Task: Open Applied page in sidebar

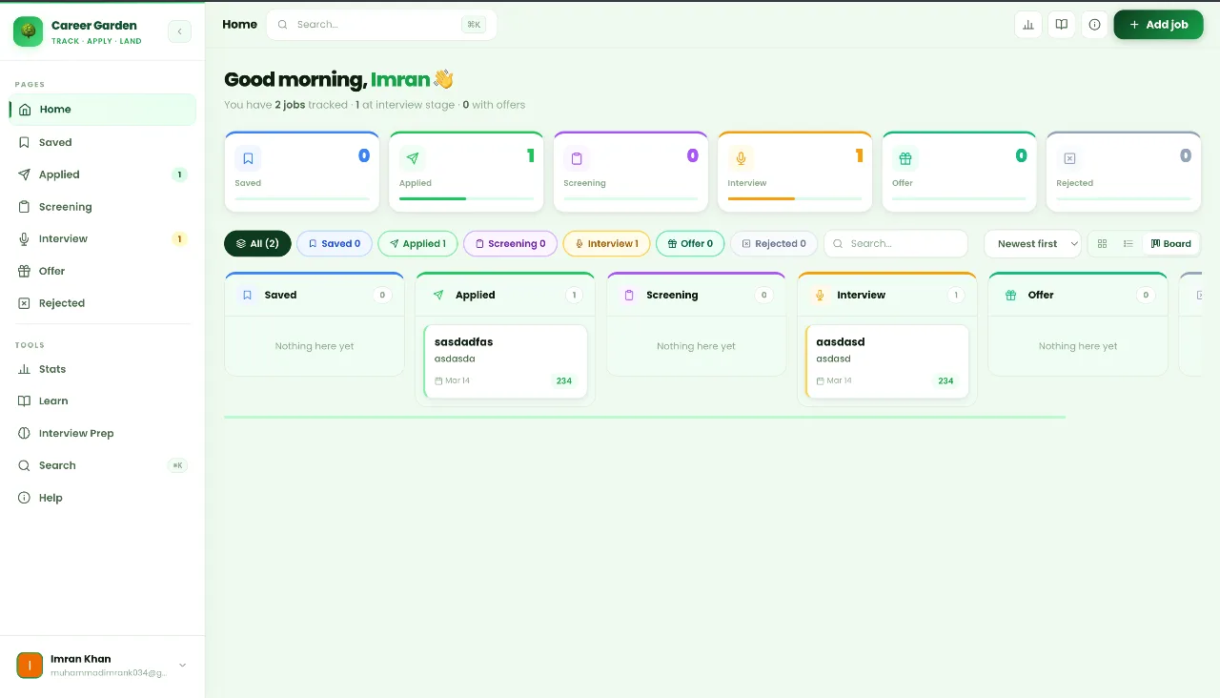Action: (103, 174)
